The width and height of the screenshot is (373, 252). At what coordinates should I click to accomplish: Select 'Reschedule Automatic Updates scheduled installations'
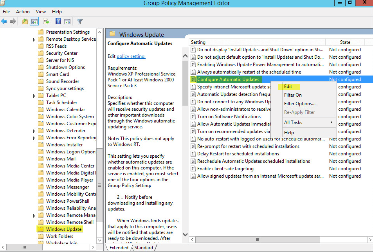[x=253, y=161]
